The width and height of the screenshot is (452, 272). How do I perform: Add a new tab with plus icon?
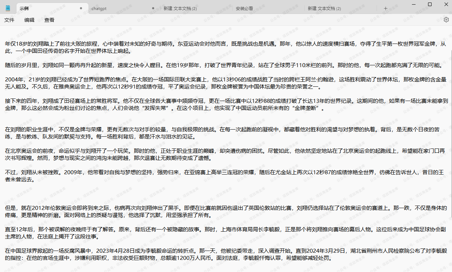click(385, 8)
